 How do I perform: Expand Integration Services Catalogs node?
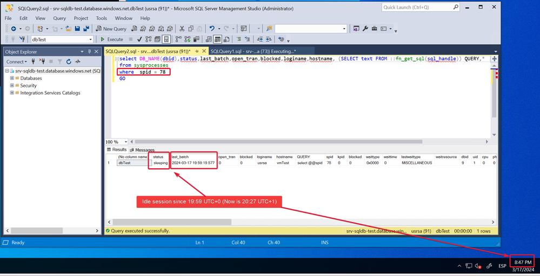pos(12,93)
